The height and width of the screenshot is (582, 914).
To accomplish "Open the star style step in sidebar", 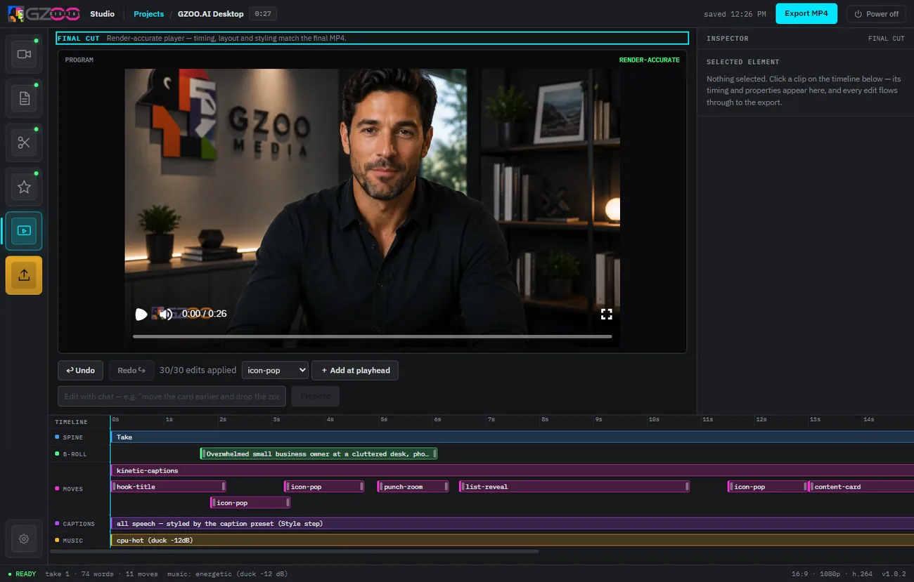I will point(24,187).
